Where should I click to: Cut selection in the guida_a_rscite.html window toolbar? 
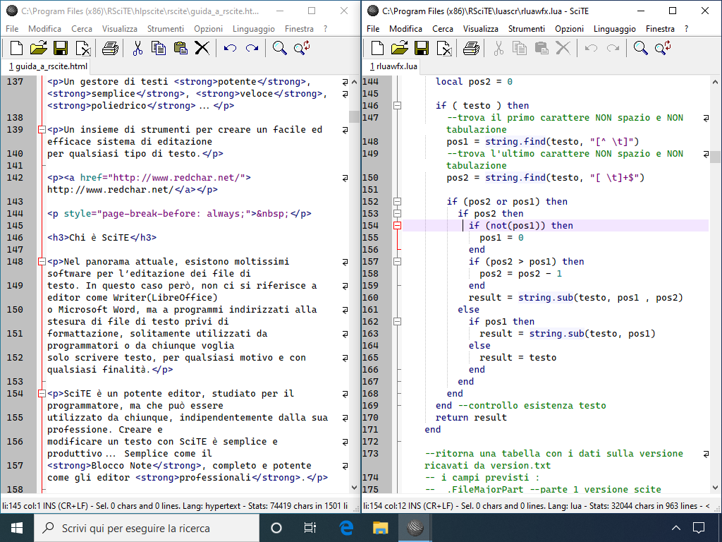[137, 48]
